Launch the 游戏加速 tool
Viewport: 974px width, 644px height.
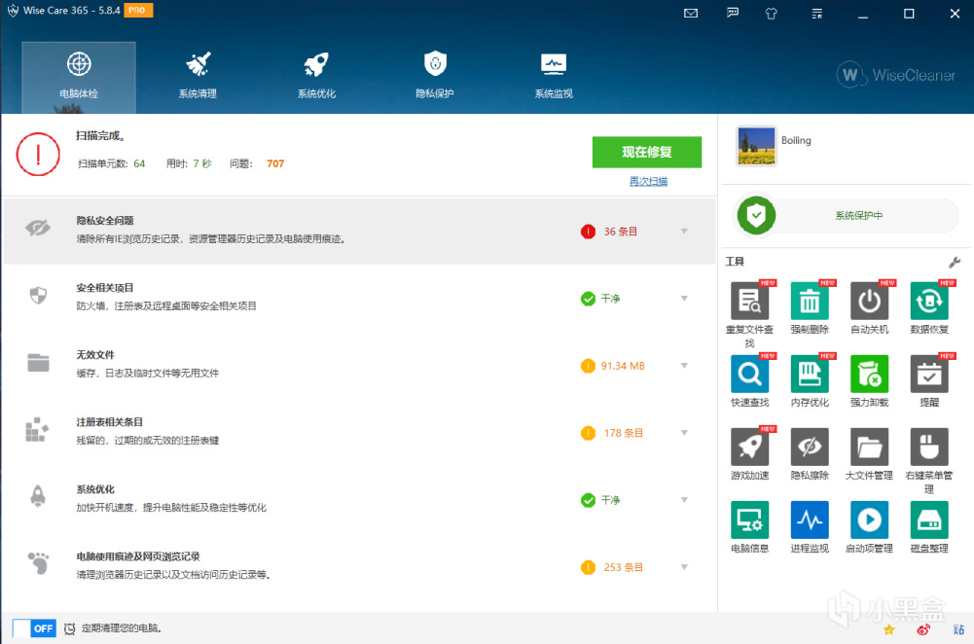pyautogui.click(x=749, y=447)
